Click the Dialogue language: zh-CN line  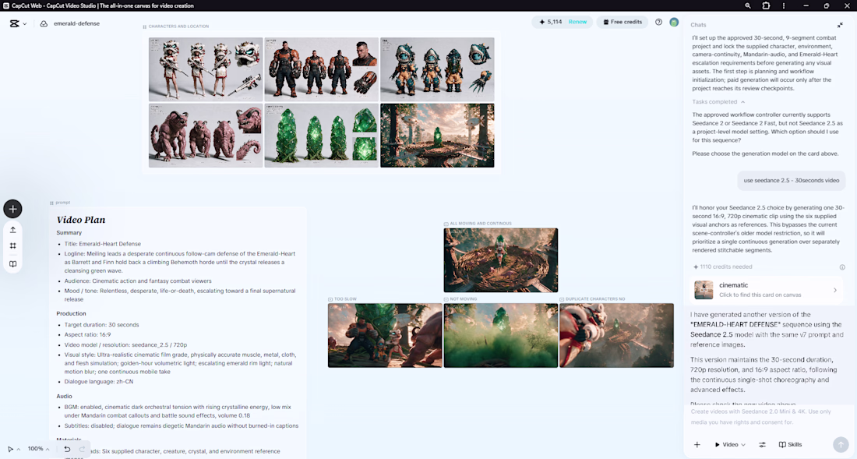click(99, 381)
